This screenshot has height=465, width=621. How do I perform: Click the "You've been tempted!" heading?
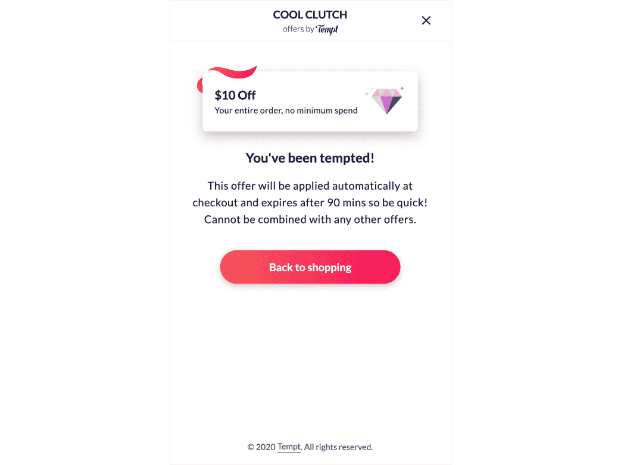(310, 158)
